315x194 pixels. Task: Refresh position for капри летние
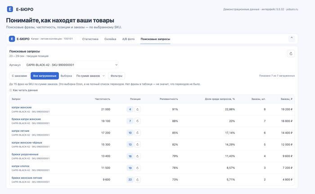pos(137,133)
